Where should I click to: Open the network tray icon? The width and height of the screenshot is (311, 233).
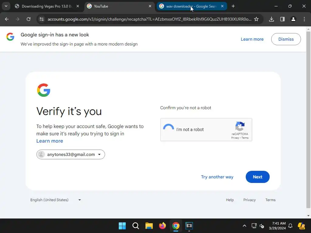pos(254,226)
